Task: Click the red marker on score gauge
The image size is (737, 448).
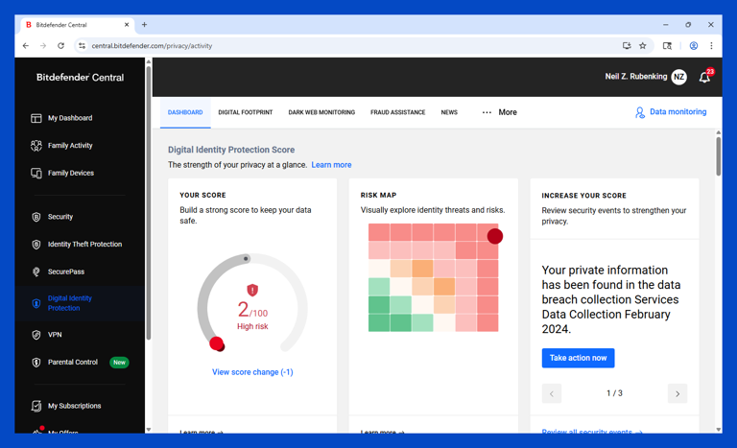Action: pos(217,344)
